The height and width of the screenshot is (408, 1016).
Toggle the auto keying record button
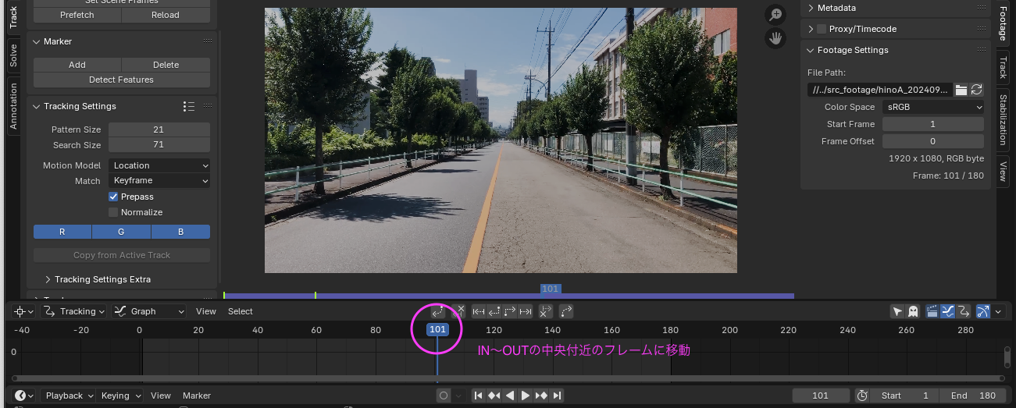[x=444, y=396]
